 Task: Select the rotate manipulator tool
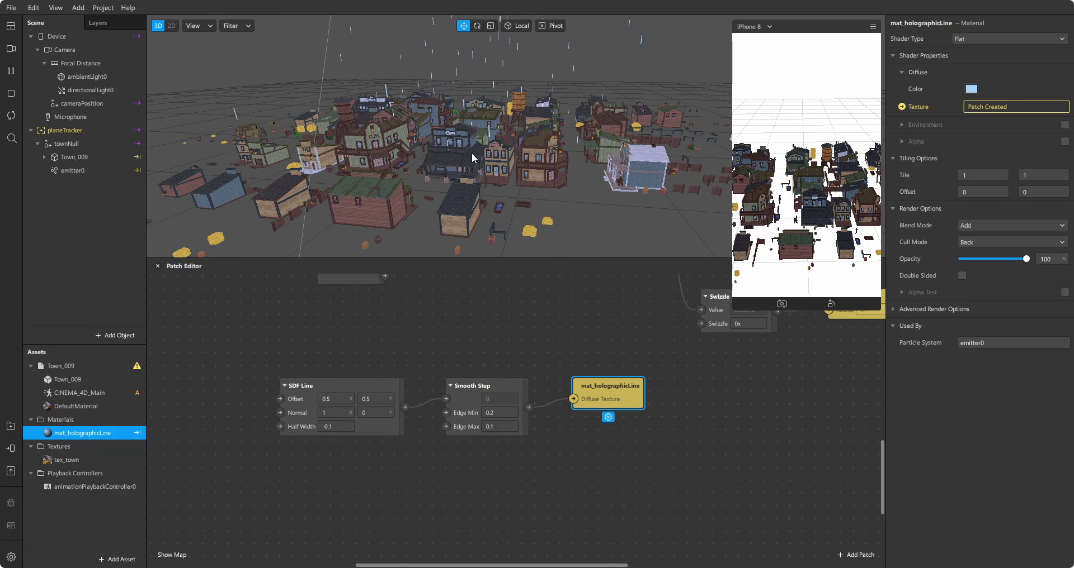(x=477, y=26)
